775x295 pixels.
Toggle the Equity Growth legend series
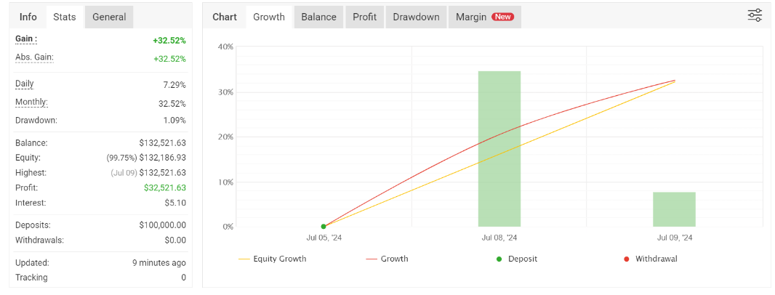(x=272, y=259)
